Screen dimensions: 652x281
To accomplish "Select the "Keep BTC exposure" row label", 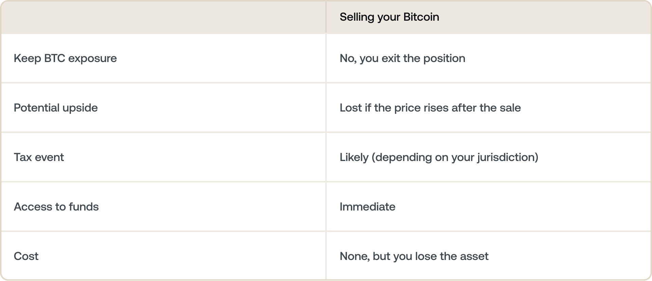I will (x=65, y=58).
